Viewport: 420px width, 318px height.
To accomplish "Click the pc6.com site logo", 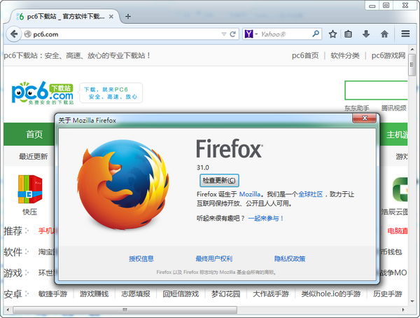I will pyautogui.click(x=43, y=92).
